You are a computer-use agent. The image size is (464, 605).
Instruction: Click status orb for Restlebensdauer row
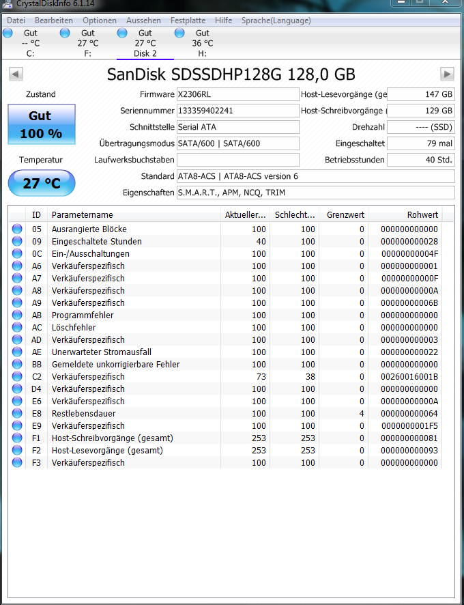point(17,414)
